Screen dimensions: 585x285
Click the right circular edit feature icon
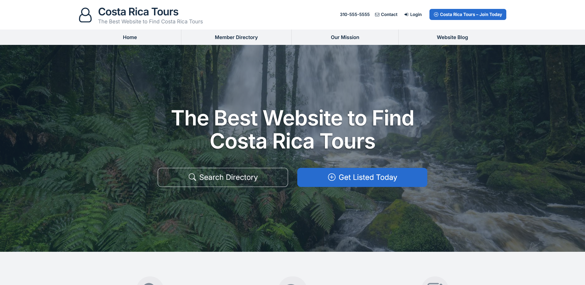point(435,281)
